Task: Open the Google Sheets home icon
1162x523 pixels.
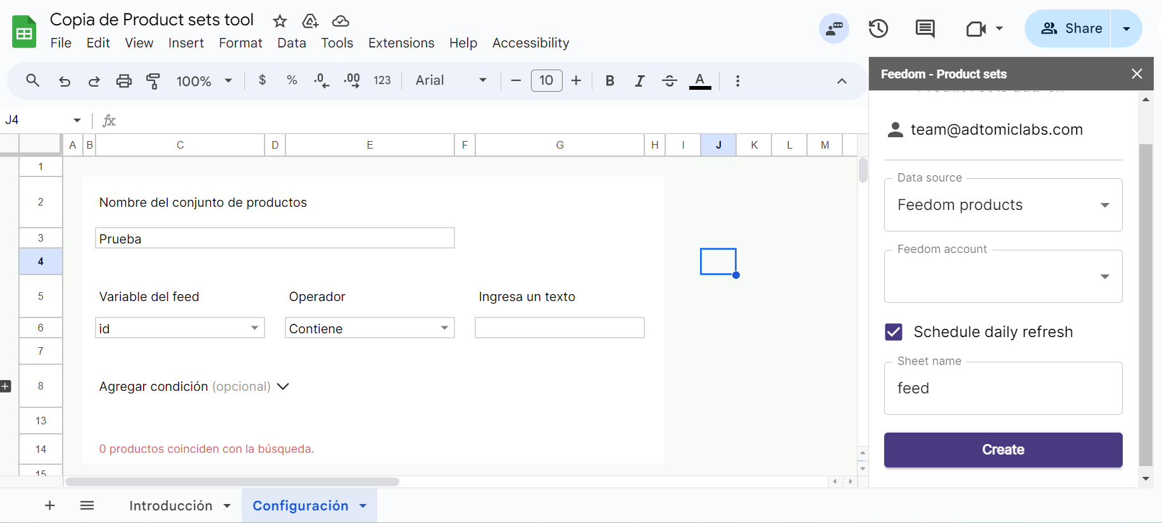Action: point(24,32)
